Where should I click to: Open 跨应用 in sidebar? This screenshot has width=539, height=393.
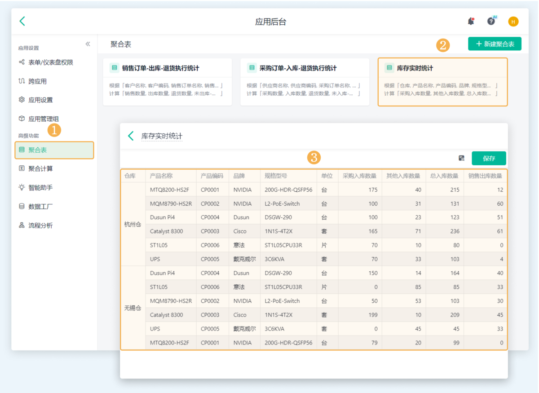37,81
